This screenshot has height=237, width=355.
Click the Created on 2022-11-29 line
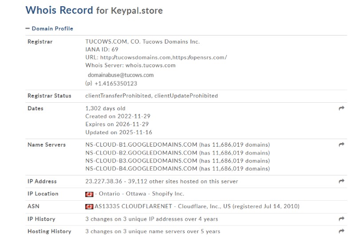(118, 116)
